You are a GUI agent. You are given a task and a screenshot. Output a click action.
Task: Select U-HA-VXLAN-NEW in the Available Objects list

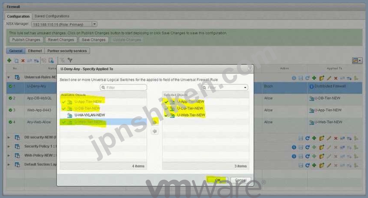[103, 115]
